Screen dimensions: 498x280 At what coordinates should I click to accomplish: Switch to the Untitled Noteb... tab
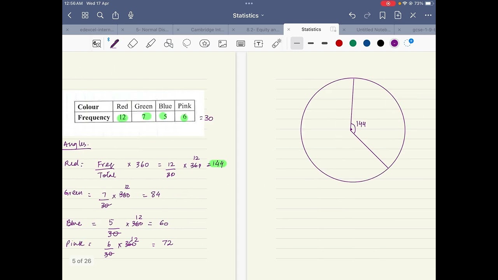click(373, 30)
